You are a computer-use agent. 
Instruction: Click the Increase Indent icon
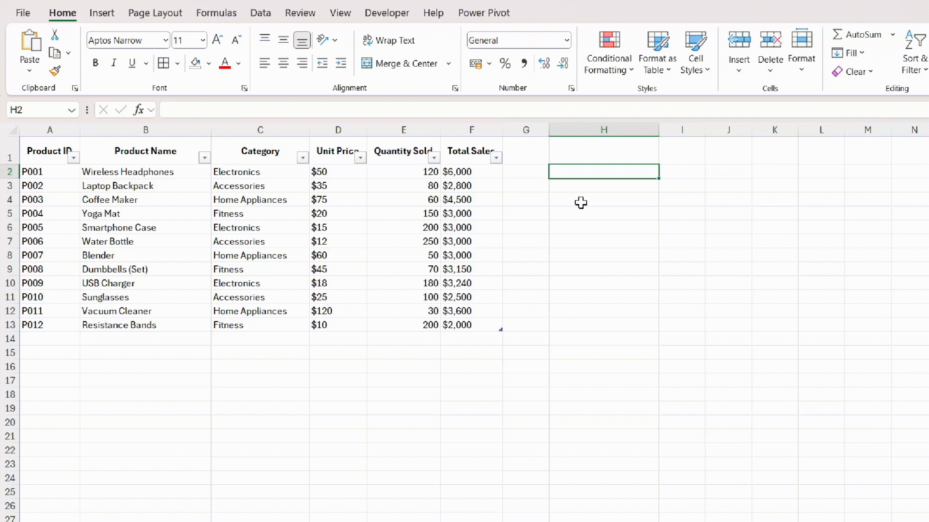coord(341,63)
